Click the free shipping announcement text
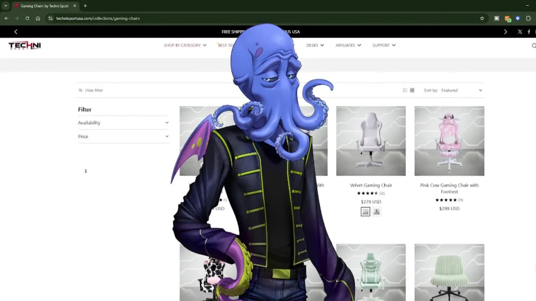Viewport: 536px width, 301px height. [260, 32]
